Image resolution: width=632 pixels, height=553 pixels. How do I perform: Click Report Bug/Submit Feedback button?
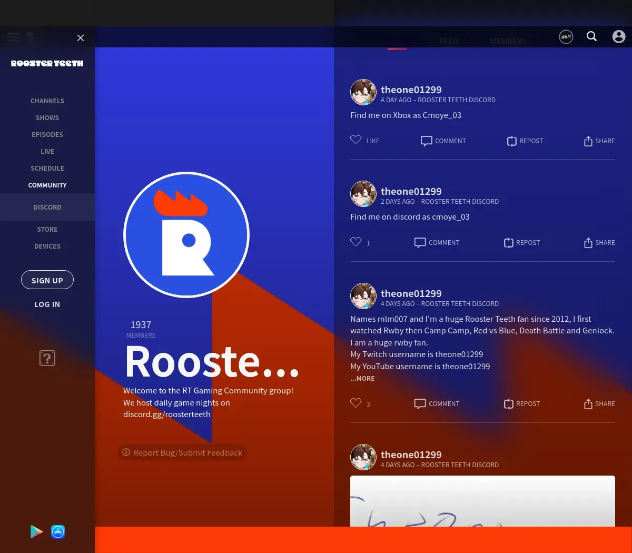coord(182,452)
